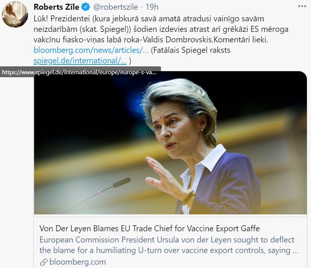Click the blue verified checkmark badge
Image resolution: width=311 pixels, height=268 pixels.
(x=86, y=7)
